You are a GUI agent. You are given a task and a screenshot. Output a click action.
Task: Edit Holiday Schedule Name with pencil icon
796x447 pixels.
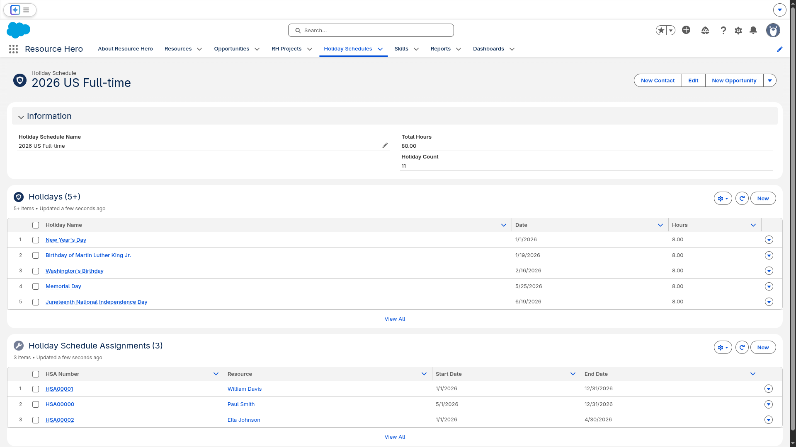(385, 145)
